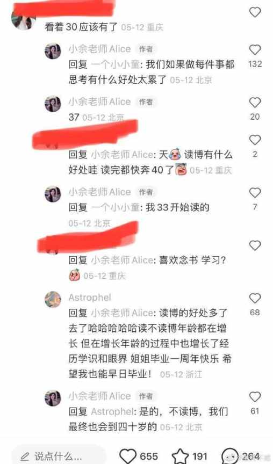273x464 pixels.
Task: Open the top commenter's avatar
Action: (23, 18)
